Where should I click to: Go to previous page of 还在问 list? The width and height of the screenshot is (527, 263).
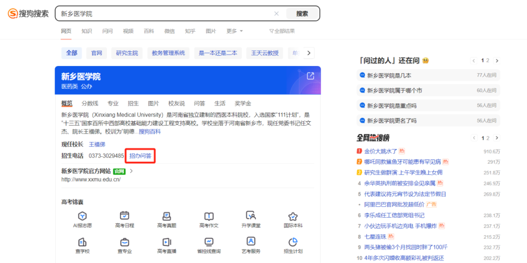pos(474,61)
